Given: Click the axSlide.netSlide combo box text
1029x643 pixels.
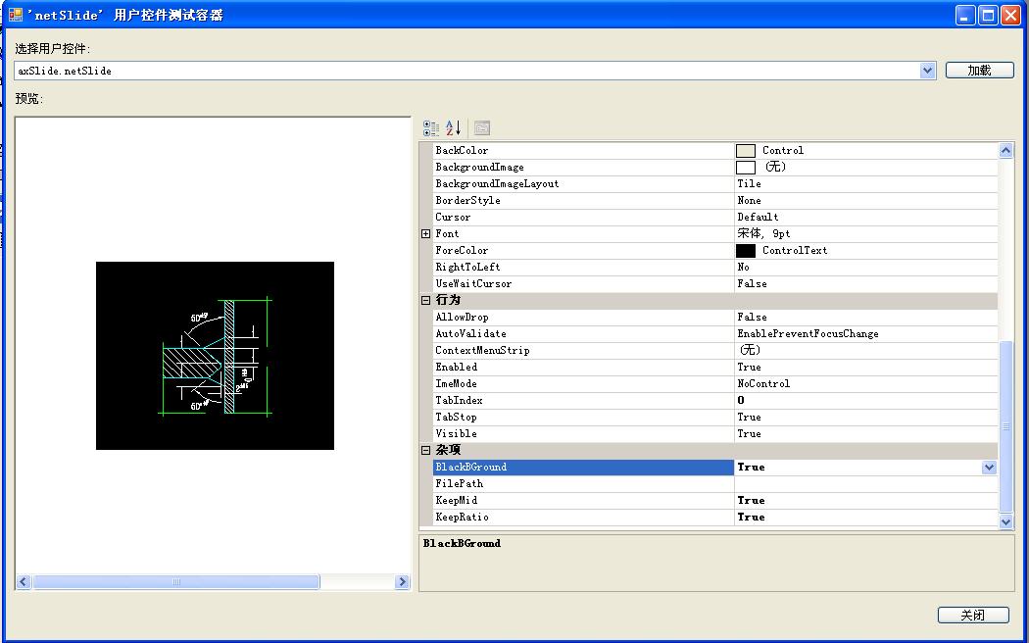Looking at the screenshot, I should pos(65,71).
